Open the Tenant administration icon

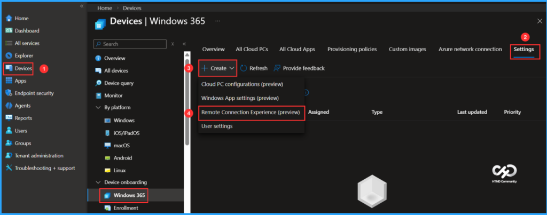coord(9,156)
